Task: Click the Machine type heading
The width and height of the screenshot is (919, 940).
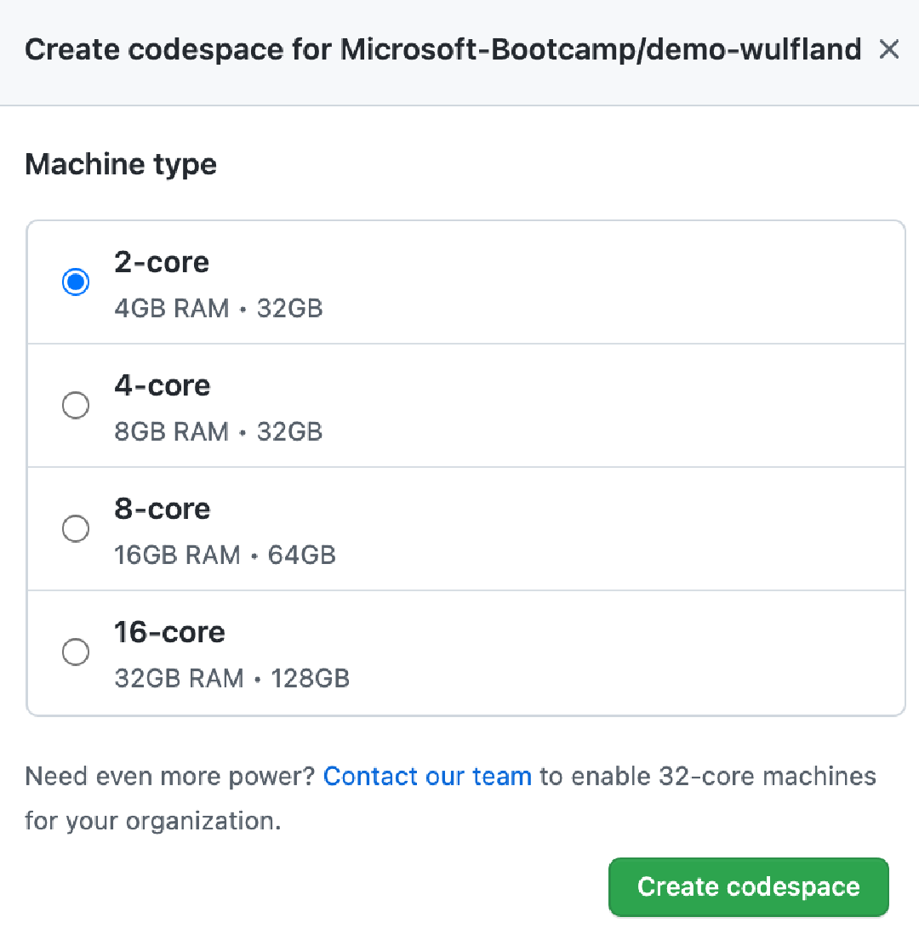Action: pyautogui.click(x=121, y=164)
